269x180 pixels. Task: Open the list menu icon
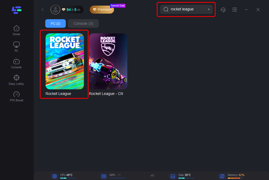click(234, 10)
